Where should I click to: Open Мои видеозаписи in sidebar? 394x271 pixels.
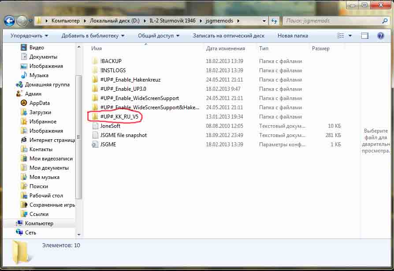51,159
